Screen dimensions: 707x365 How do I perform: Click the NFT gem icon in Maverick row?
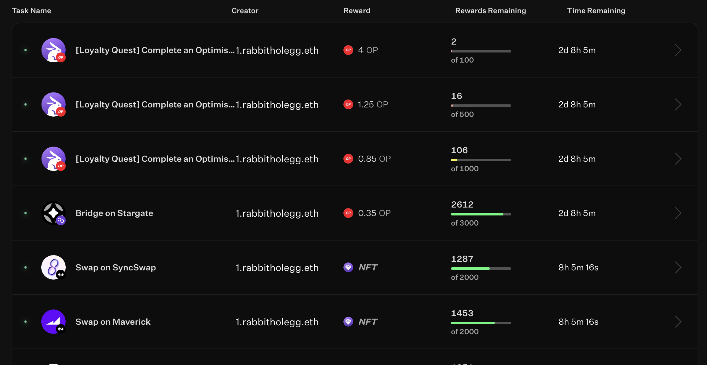click(x=348, y=322)
